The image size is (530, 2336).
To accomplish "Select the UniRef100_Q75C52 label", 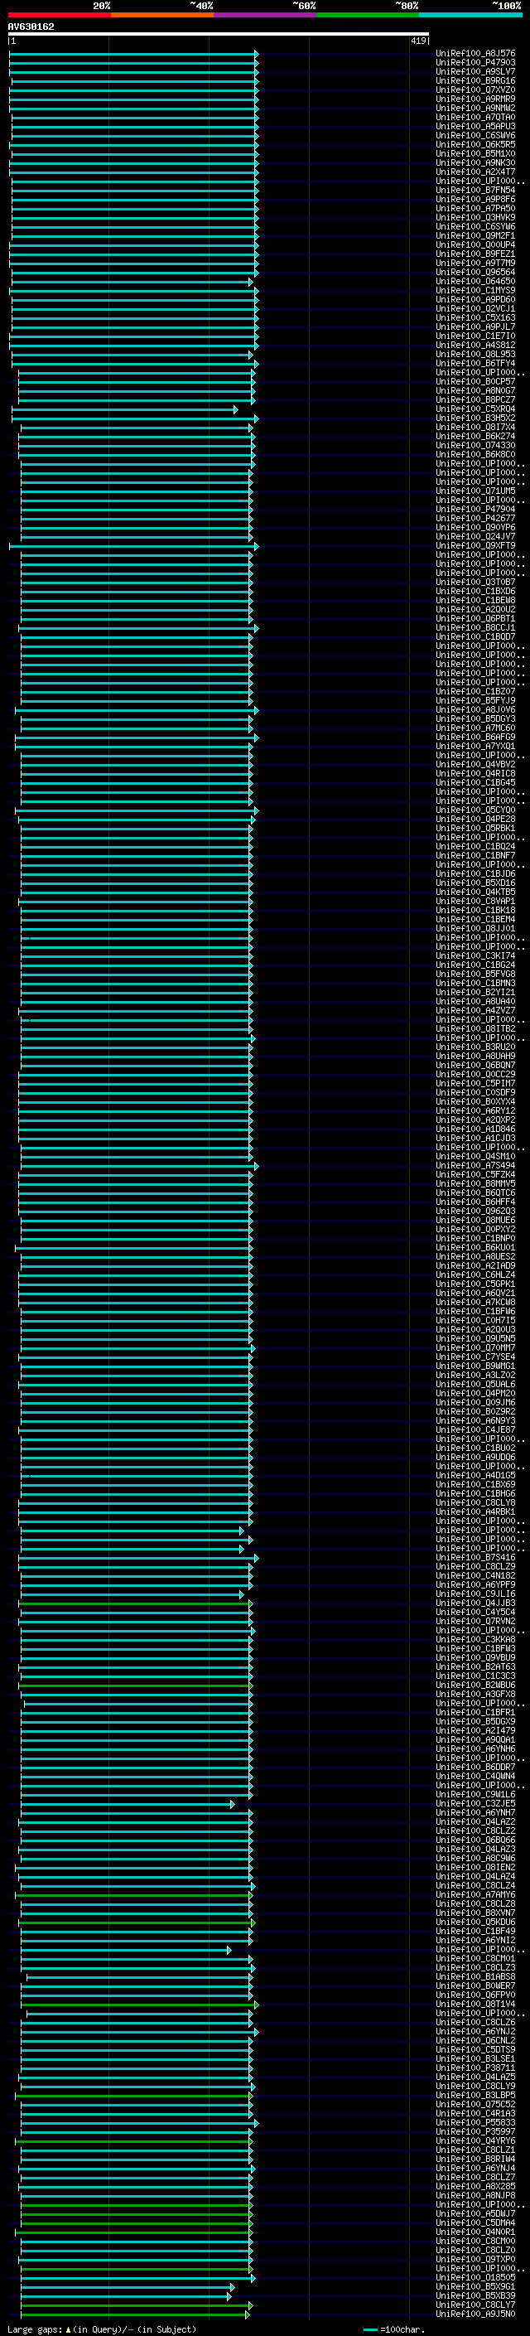I will coord(475,2104).
